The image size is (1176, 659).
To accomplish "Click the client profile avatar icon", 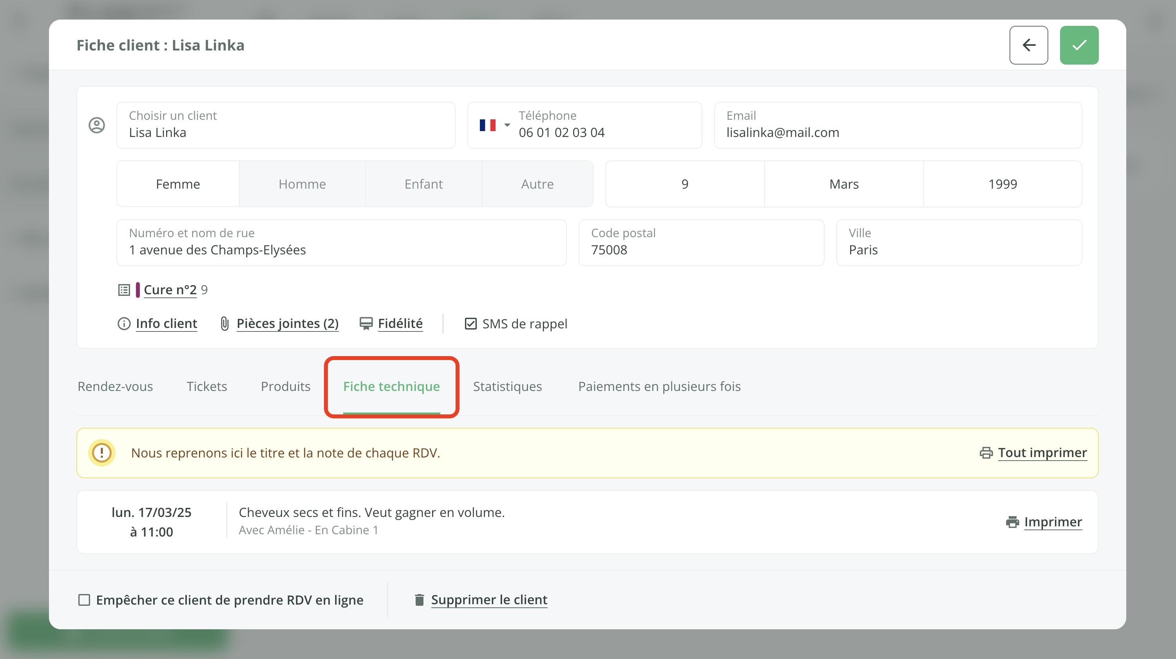I will pos(96,125).
